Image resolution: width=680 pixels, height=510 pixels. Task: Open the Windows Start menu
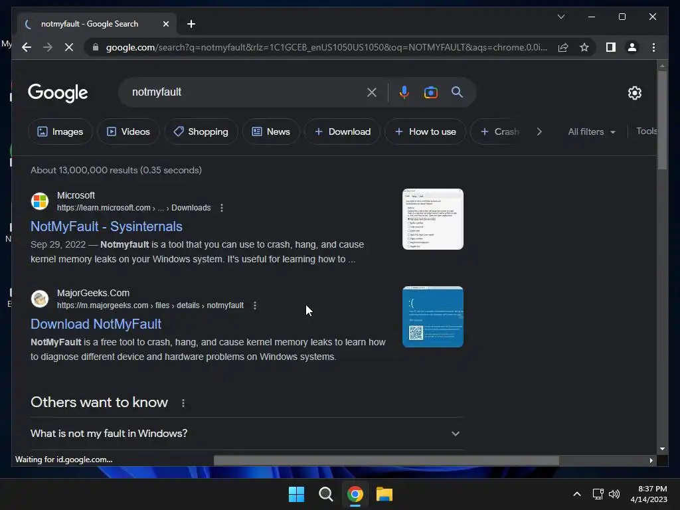click(x=296, y=494)
